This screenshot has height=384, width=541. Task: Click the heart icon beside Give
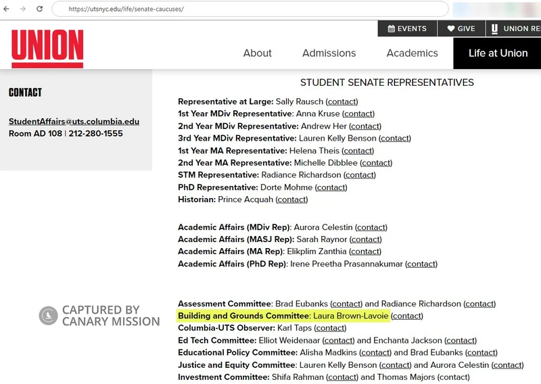click(451, 28)
